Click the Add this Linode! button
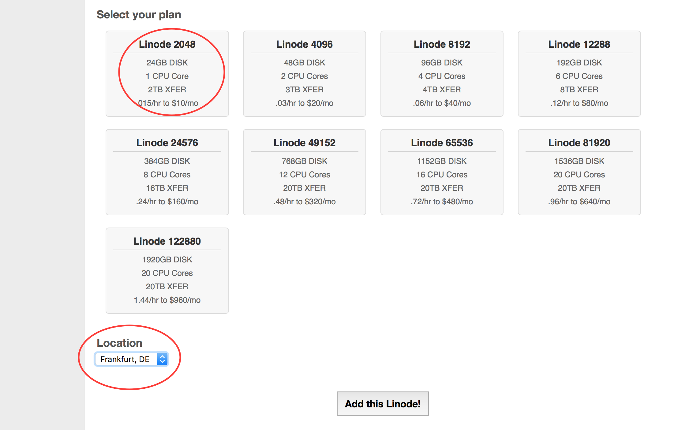 pos(383,404)
